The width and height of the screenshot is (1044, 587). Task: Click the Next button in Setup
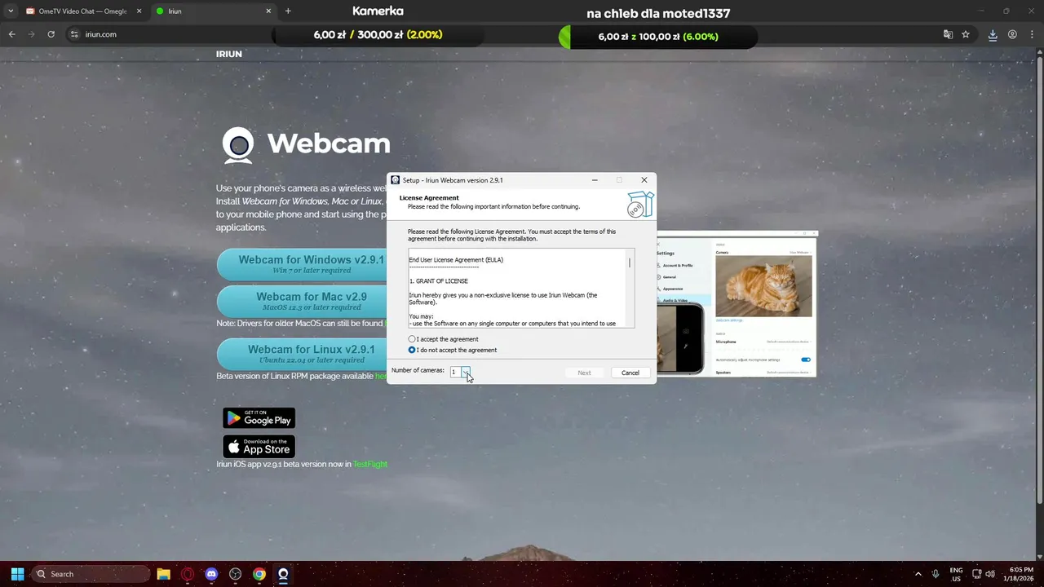(584, 373)
